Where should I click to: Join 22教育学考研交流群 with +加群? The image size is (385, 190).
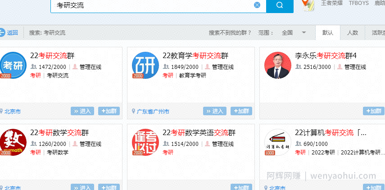pos(241,111)
